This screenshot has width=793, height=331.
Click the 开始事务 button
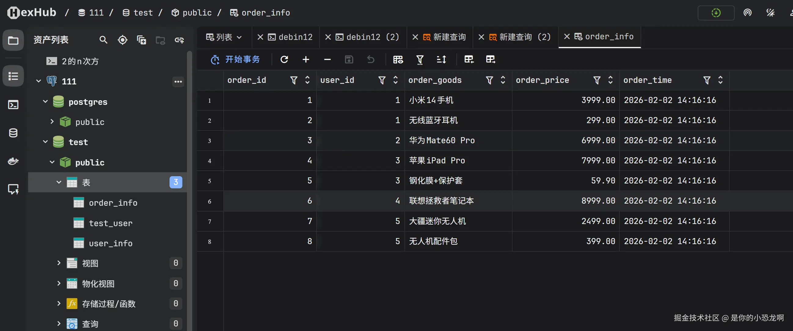pos(236,59)
